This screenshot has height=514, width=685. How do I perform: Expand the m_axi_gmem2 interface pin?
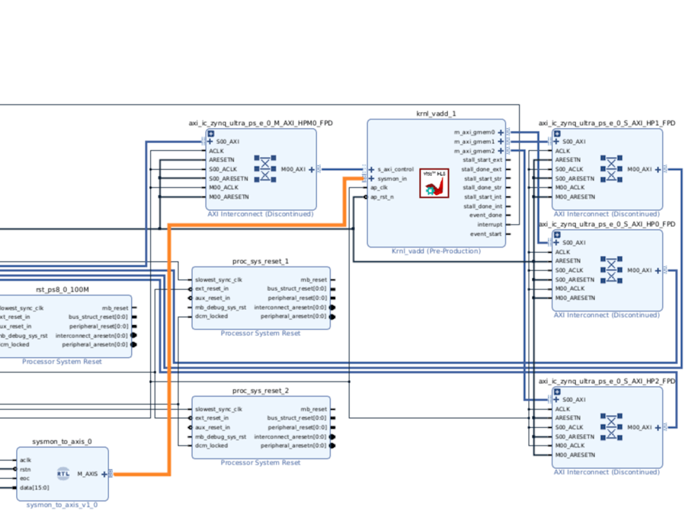[x=501, y=151]
